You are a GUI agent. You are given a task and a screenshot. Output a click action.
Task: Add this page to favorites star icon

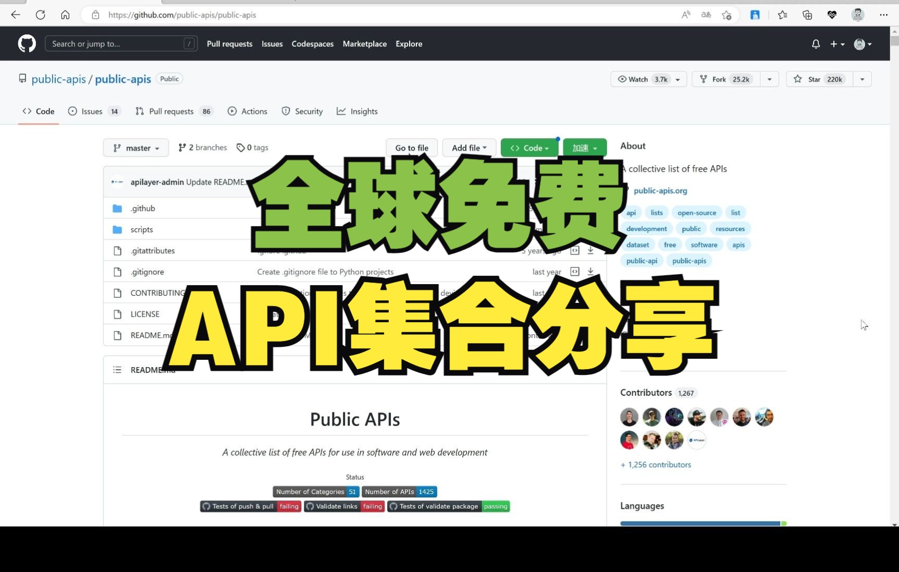point(726,15)
